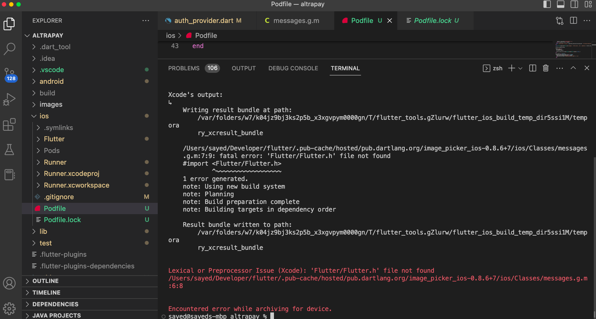
Task: Open the Extensions view
Action: [x=9, y=125]
